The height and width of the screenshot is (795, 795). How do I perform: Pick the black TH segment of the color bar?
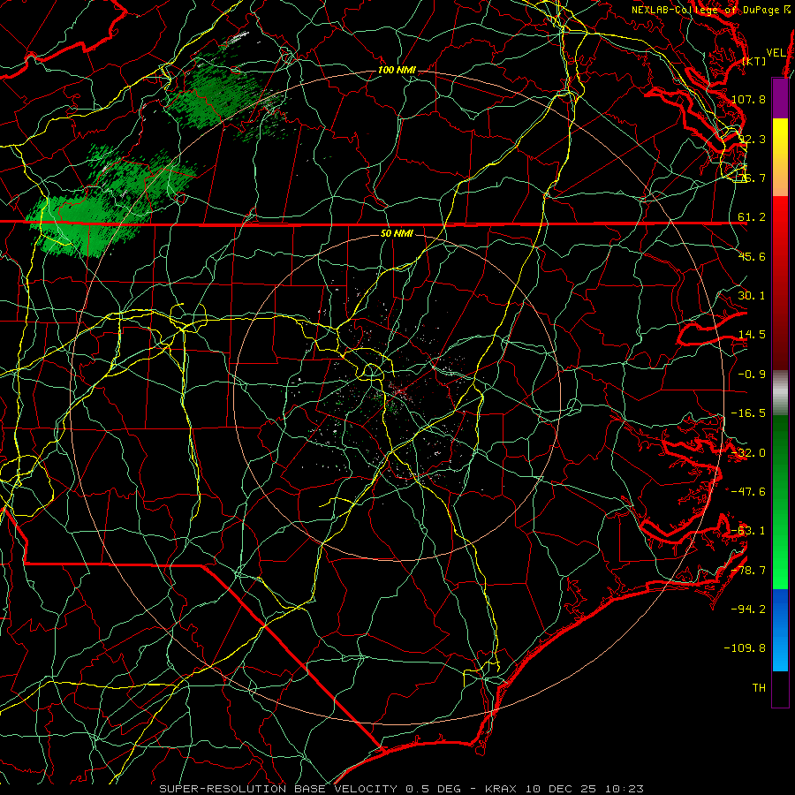(780, 689)
